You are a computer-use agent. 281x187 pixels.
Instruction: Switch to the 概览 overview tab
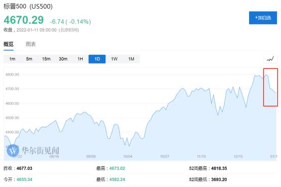point(9,44)
